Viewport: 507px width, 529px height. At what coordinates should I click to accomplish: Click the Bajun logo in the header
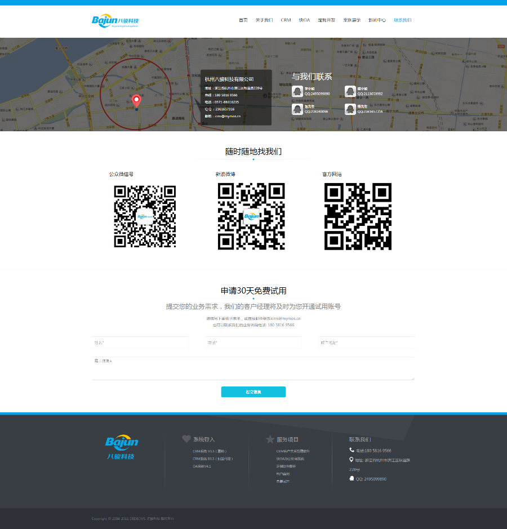coord(115,21)
